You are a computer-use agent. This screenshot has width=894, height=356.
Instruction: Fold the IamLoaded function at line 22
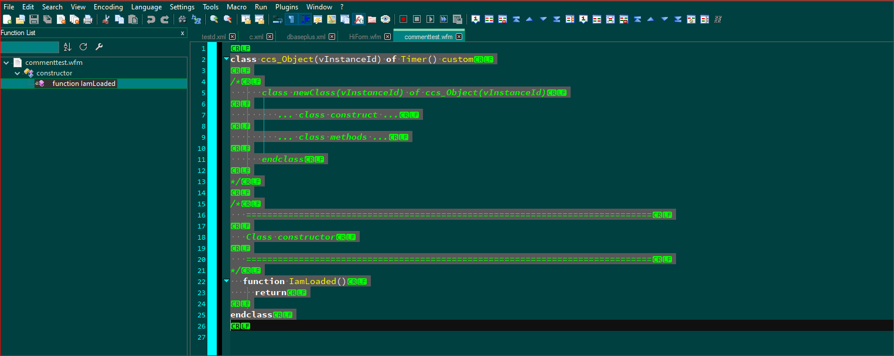[x=226, y=281]
